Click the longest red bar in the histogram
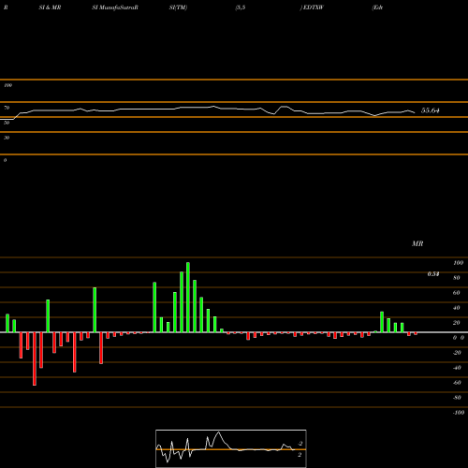The image size is (468, 468). 35,358
